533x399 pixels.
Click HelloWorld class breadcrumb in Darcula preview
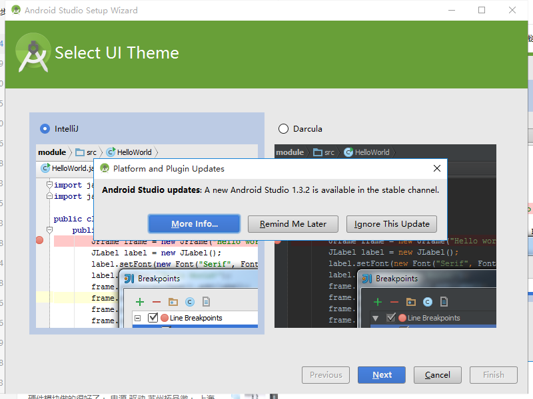click(x=367, y=152)
